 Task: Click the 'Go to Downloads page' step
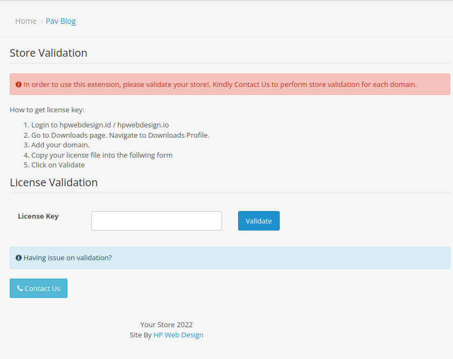tap(120, 135)
